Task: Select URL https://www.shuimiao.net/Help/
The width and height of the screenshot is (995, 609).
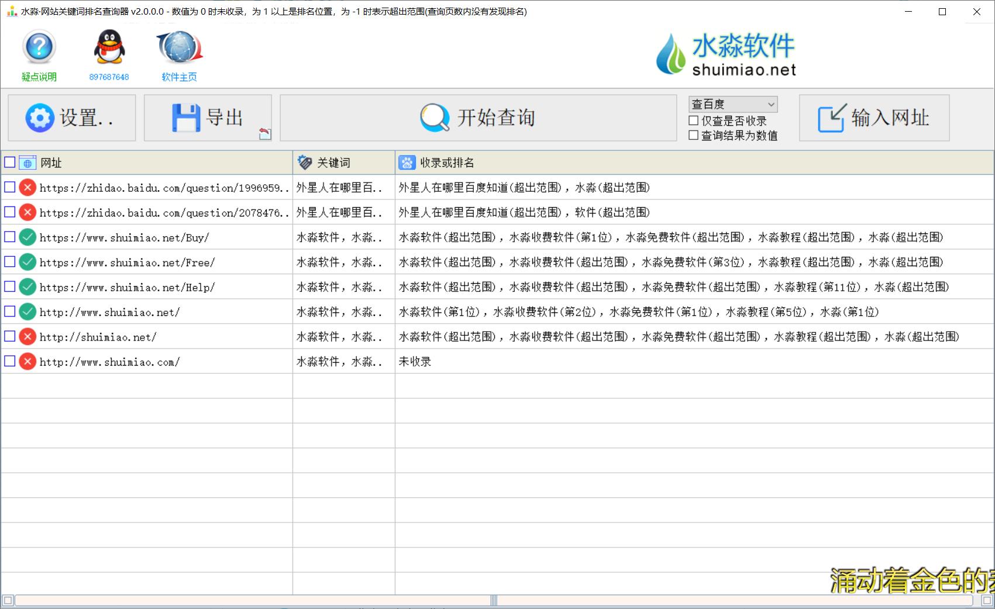Action: 128,287
